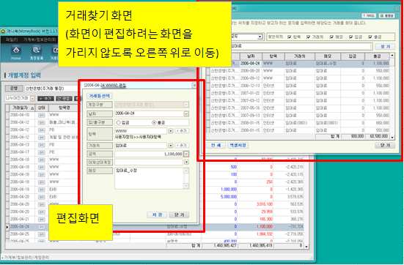Open the 항목 category dropdown arrow
Image resolution: width=404 pixels, height=265 pixels.
(171, 131)
